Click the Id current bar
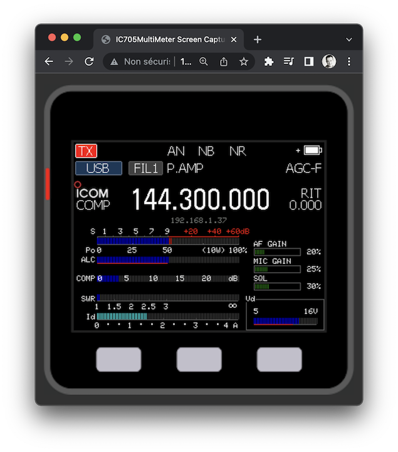The image size is (398, 452). 168,317
